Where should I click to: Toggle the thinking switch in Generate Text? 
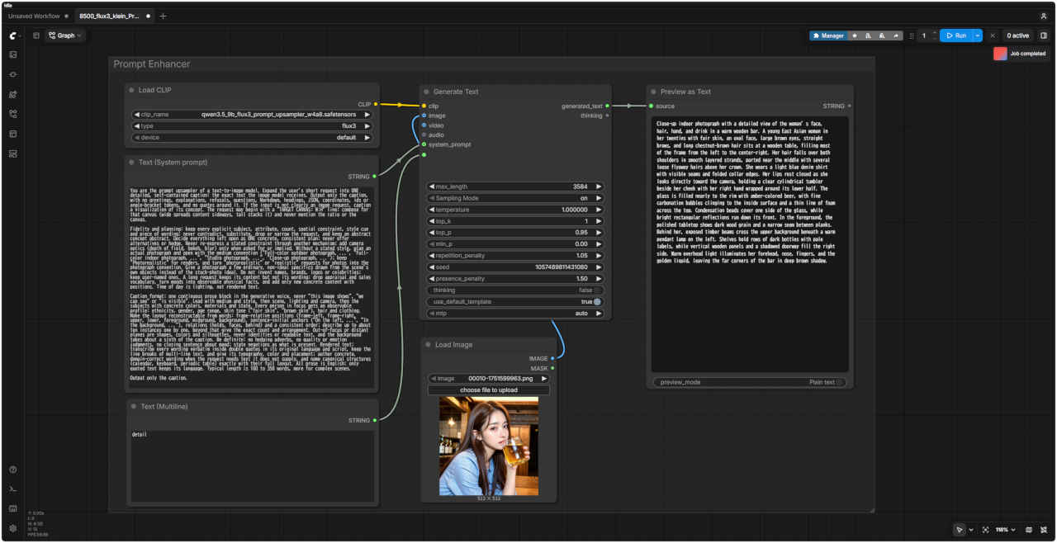tap(597, 290)
